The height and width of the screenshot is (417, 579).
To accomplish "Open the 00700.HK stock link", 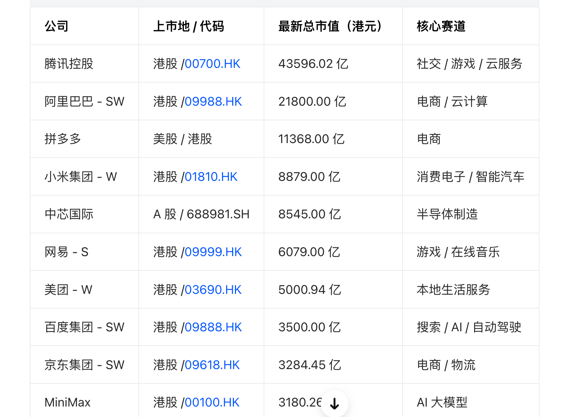I will pos(212,64).
